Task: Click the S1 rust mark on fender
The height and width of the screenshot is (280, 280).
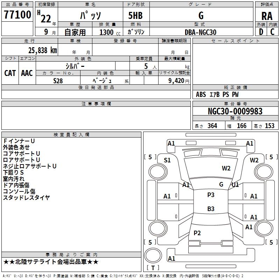Action: pyautogui.click(x=167, y=160)
